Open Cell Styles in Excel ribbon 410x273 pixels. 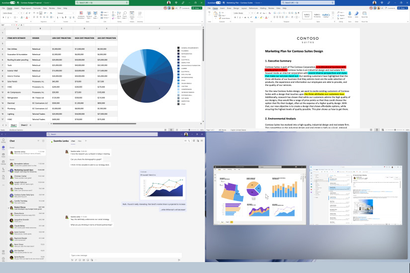95,14
